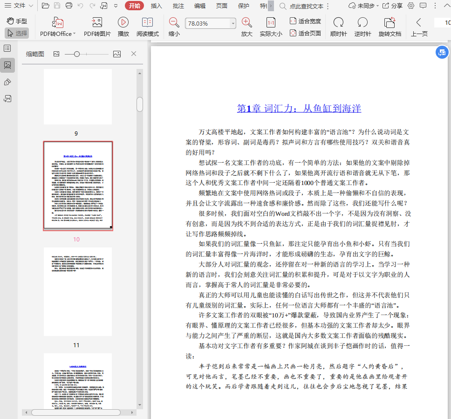Select the thumbnail below page 11
Image resolution: width=451 pixels, height=419 pixels.
point(78,380)
